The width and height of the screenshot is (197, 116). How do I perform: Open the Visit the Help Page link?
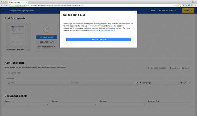(x=108, y=30)
